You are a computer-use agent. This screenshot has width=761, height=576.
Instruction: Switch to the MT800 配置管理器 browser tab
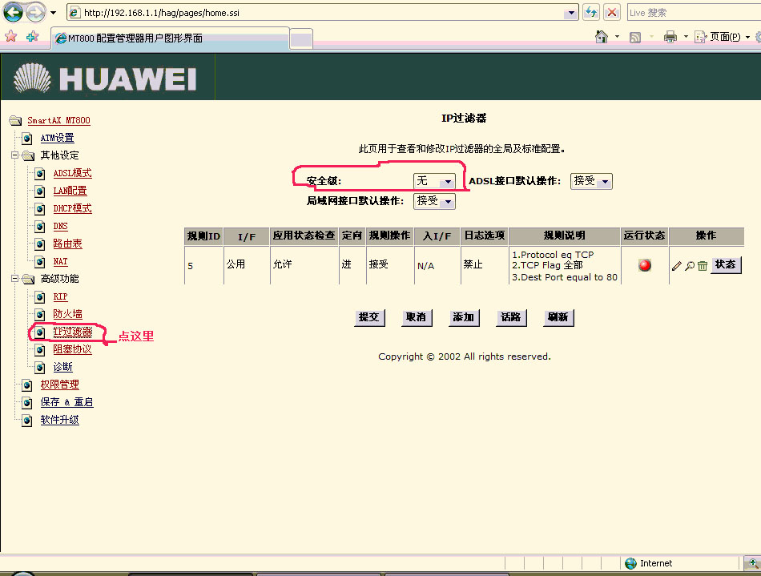[168, 38]
